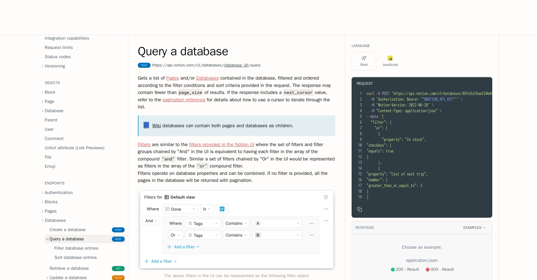
Task: Open the Parent object page
Action: 51,120
